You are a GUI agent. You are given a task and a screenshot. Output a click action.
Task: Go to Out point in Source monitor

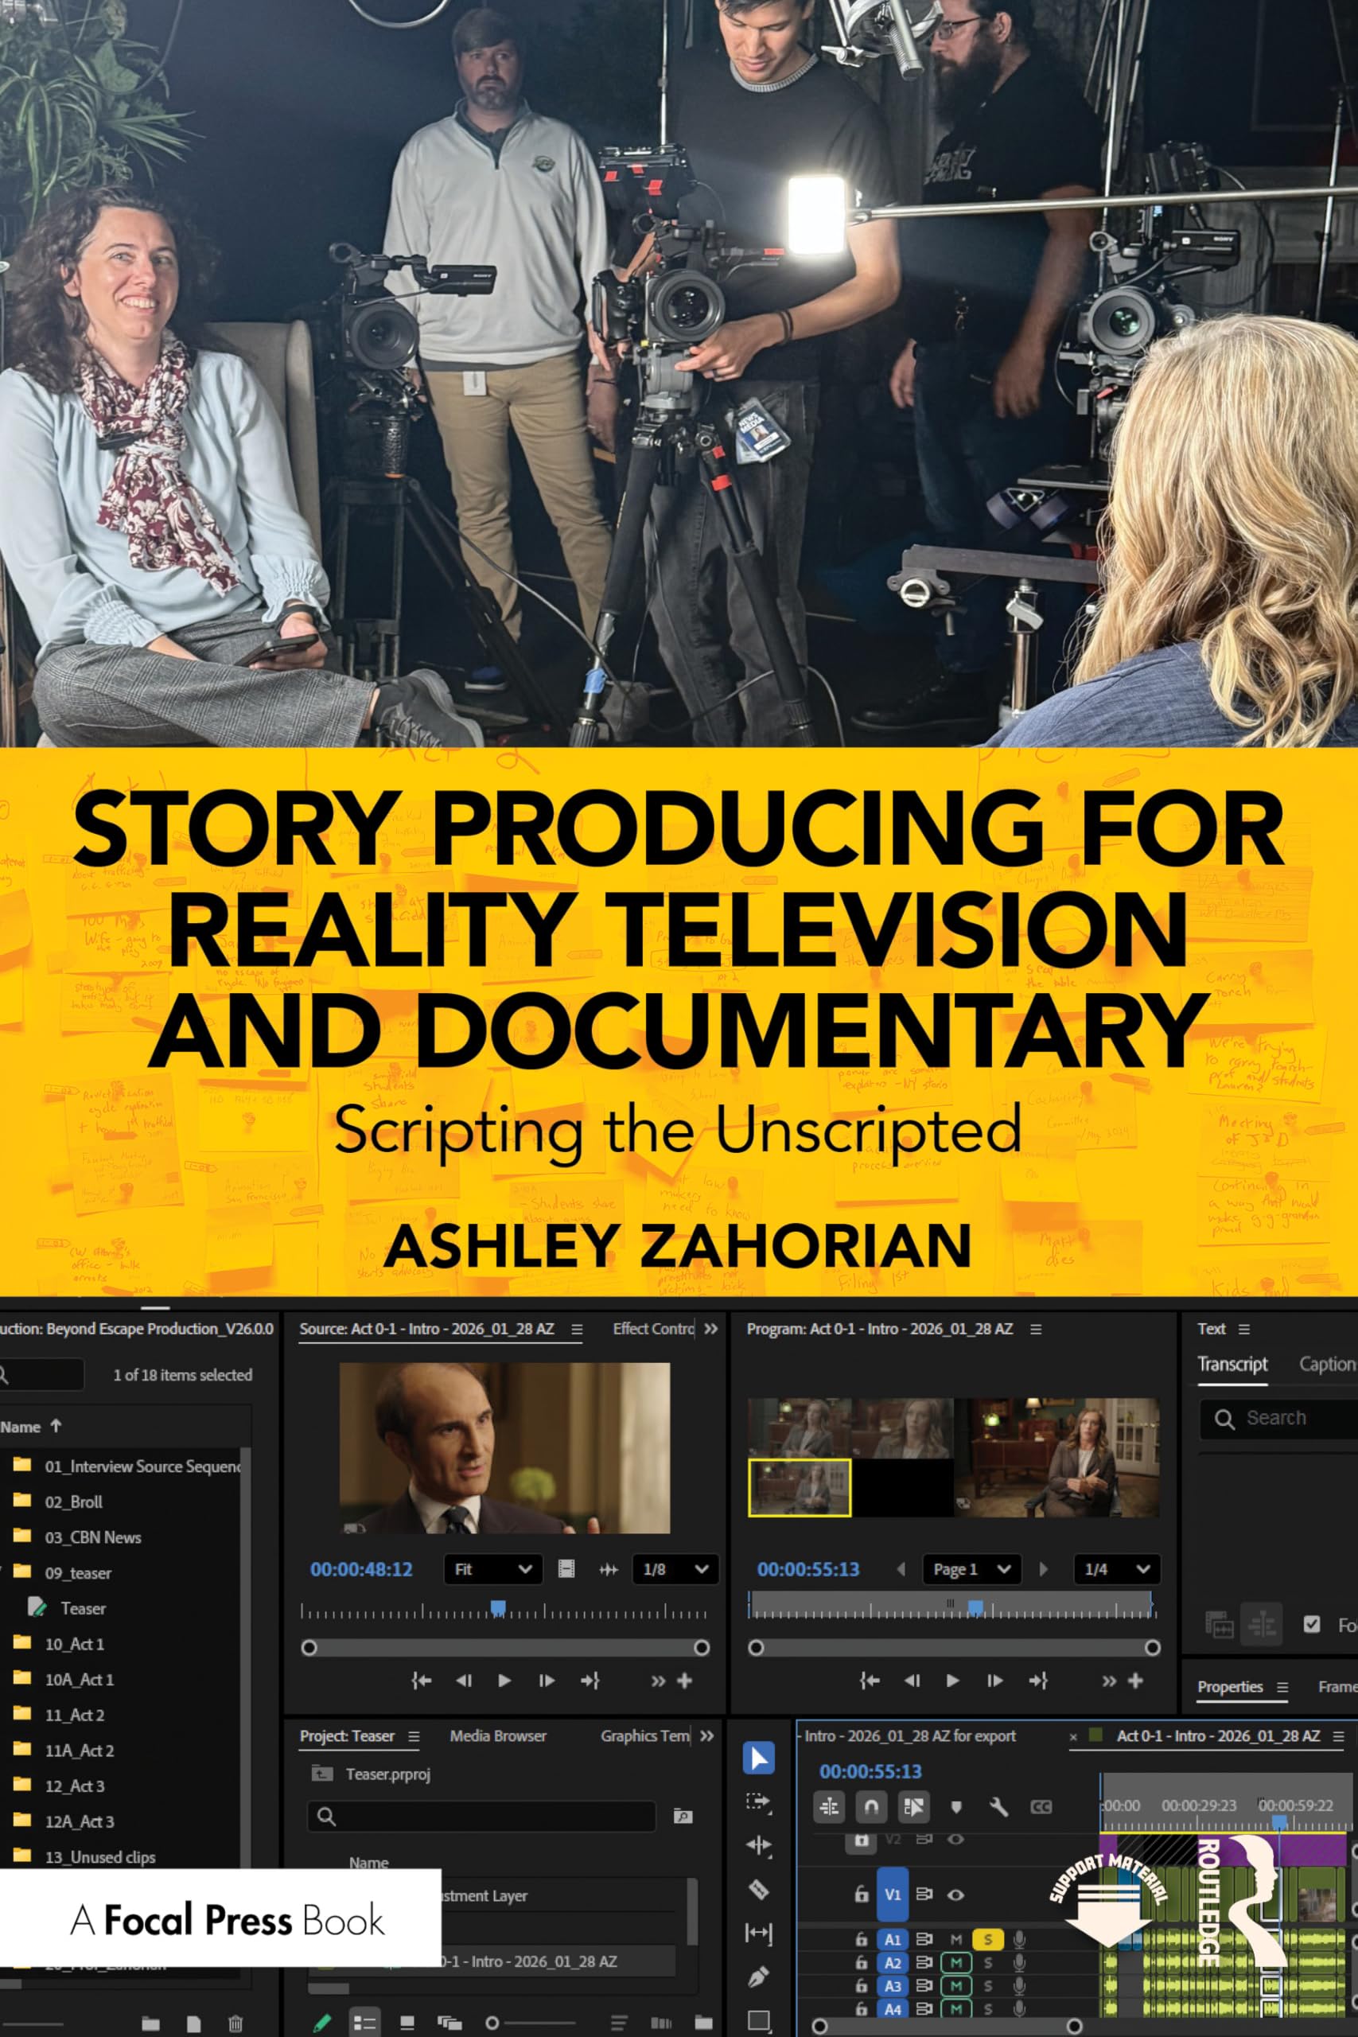590,1681
